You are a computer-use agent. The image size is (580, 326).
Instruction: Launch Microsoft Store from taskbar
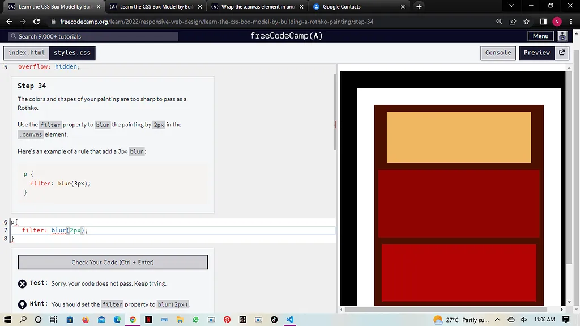click(70, 319)
